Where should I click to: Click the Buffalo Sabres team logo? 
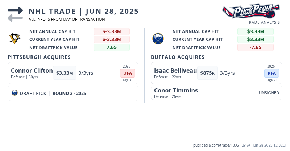pyautogui.click(x=158, y=38)
